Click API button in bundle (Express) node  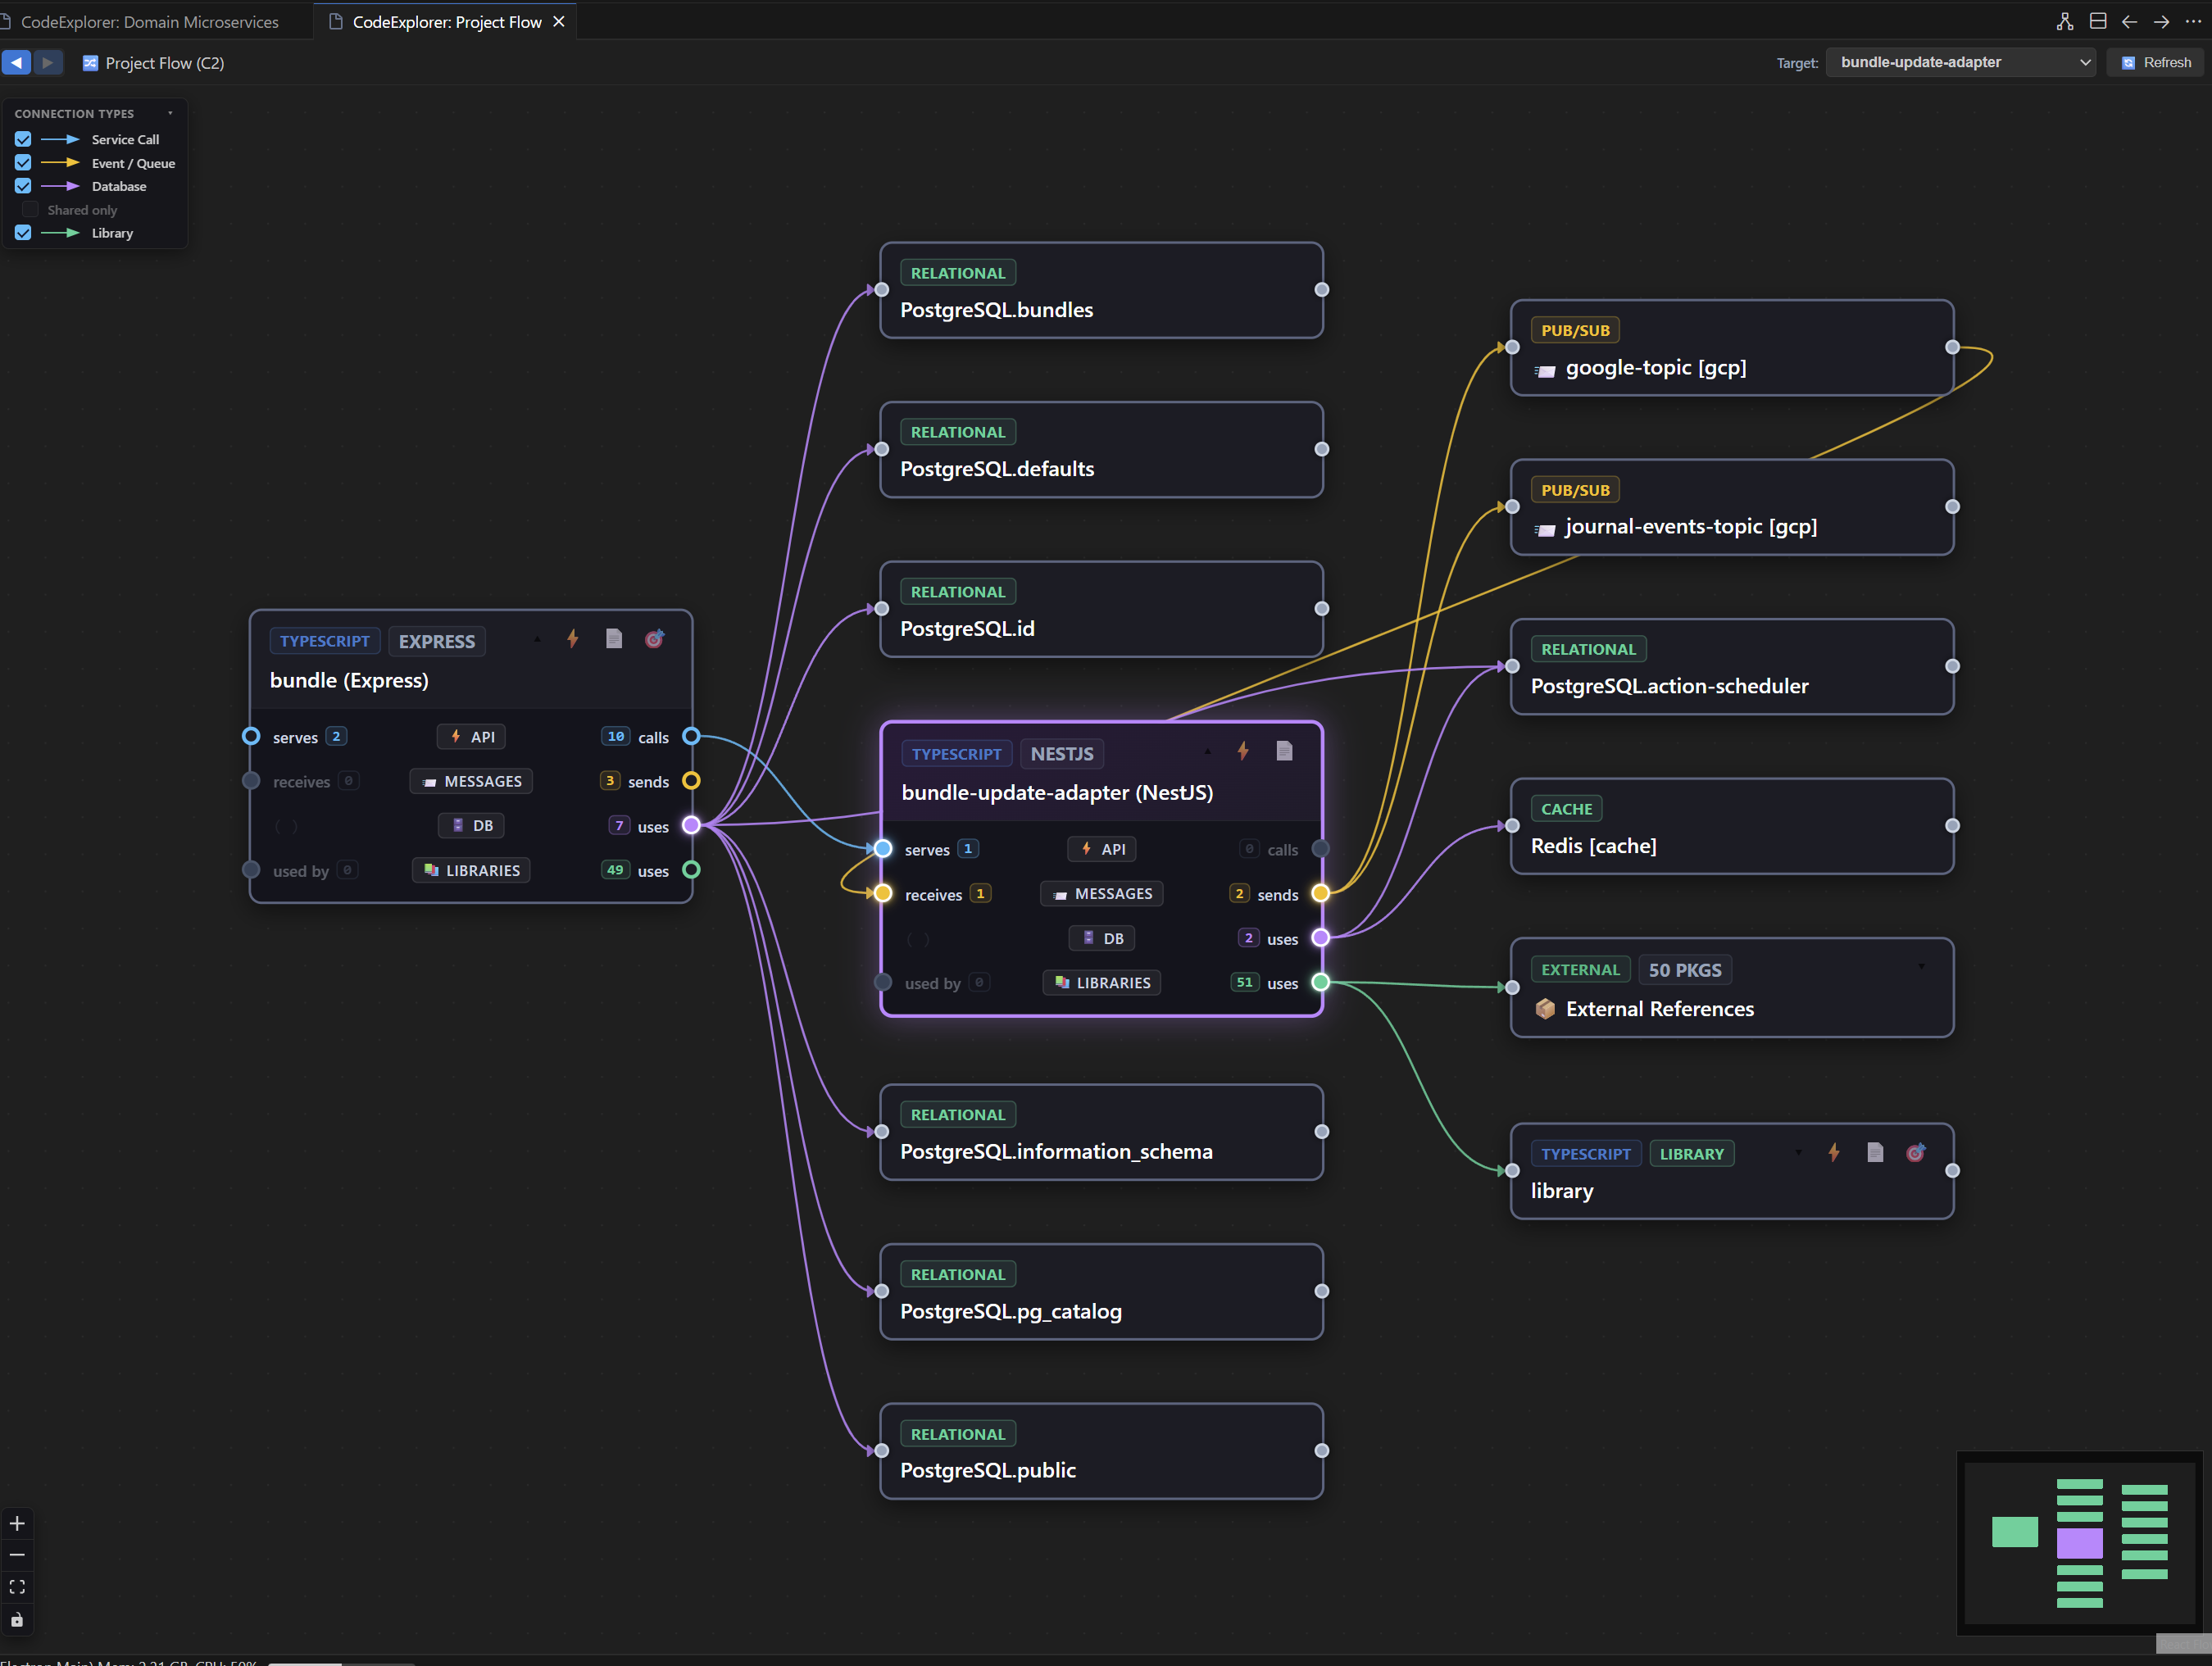(472, 737)
